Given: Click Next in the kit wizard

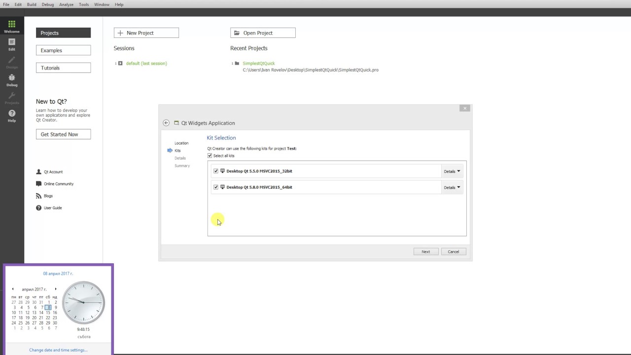Looking at the screenshot, I should click(x=425, y=251).
